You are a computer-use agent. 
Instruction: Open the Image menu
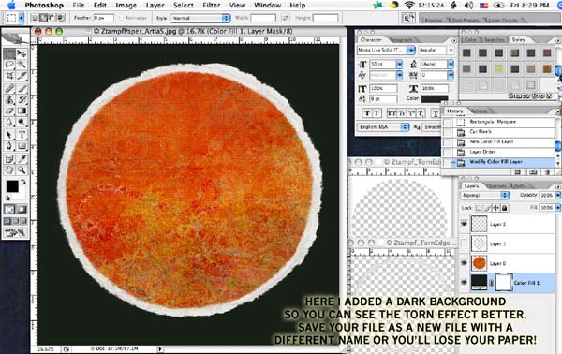126,6
